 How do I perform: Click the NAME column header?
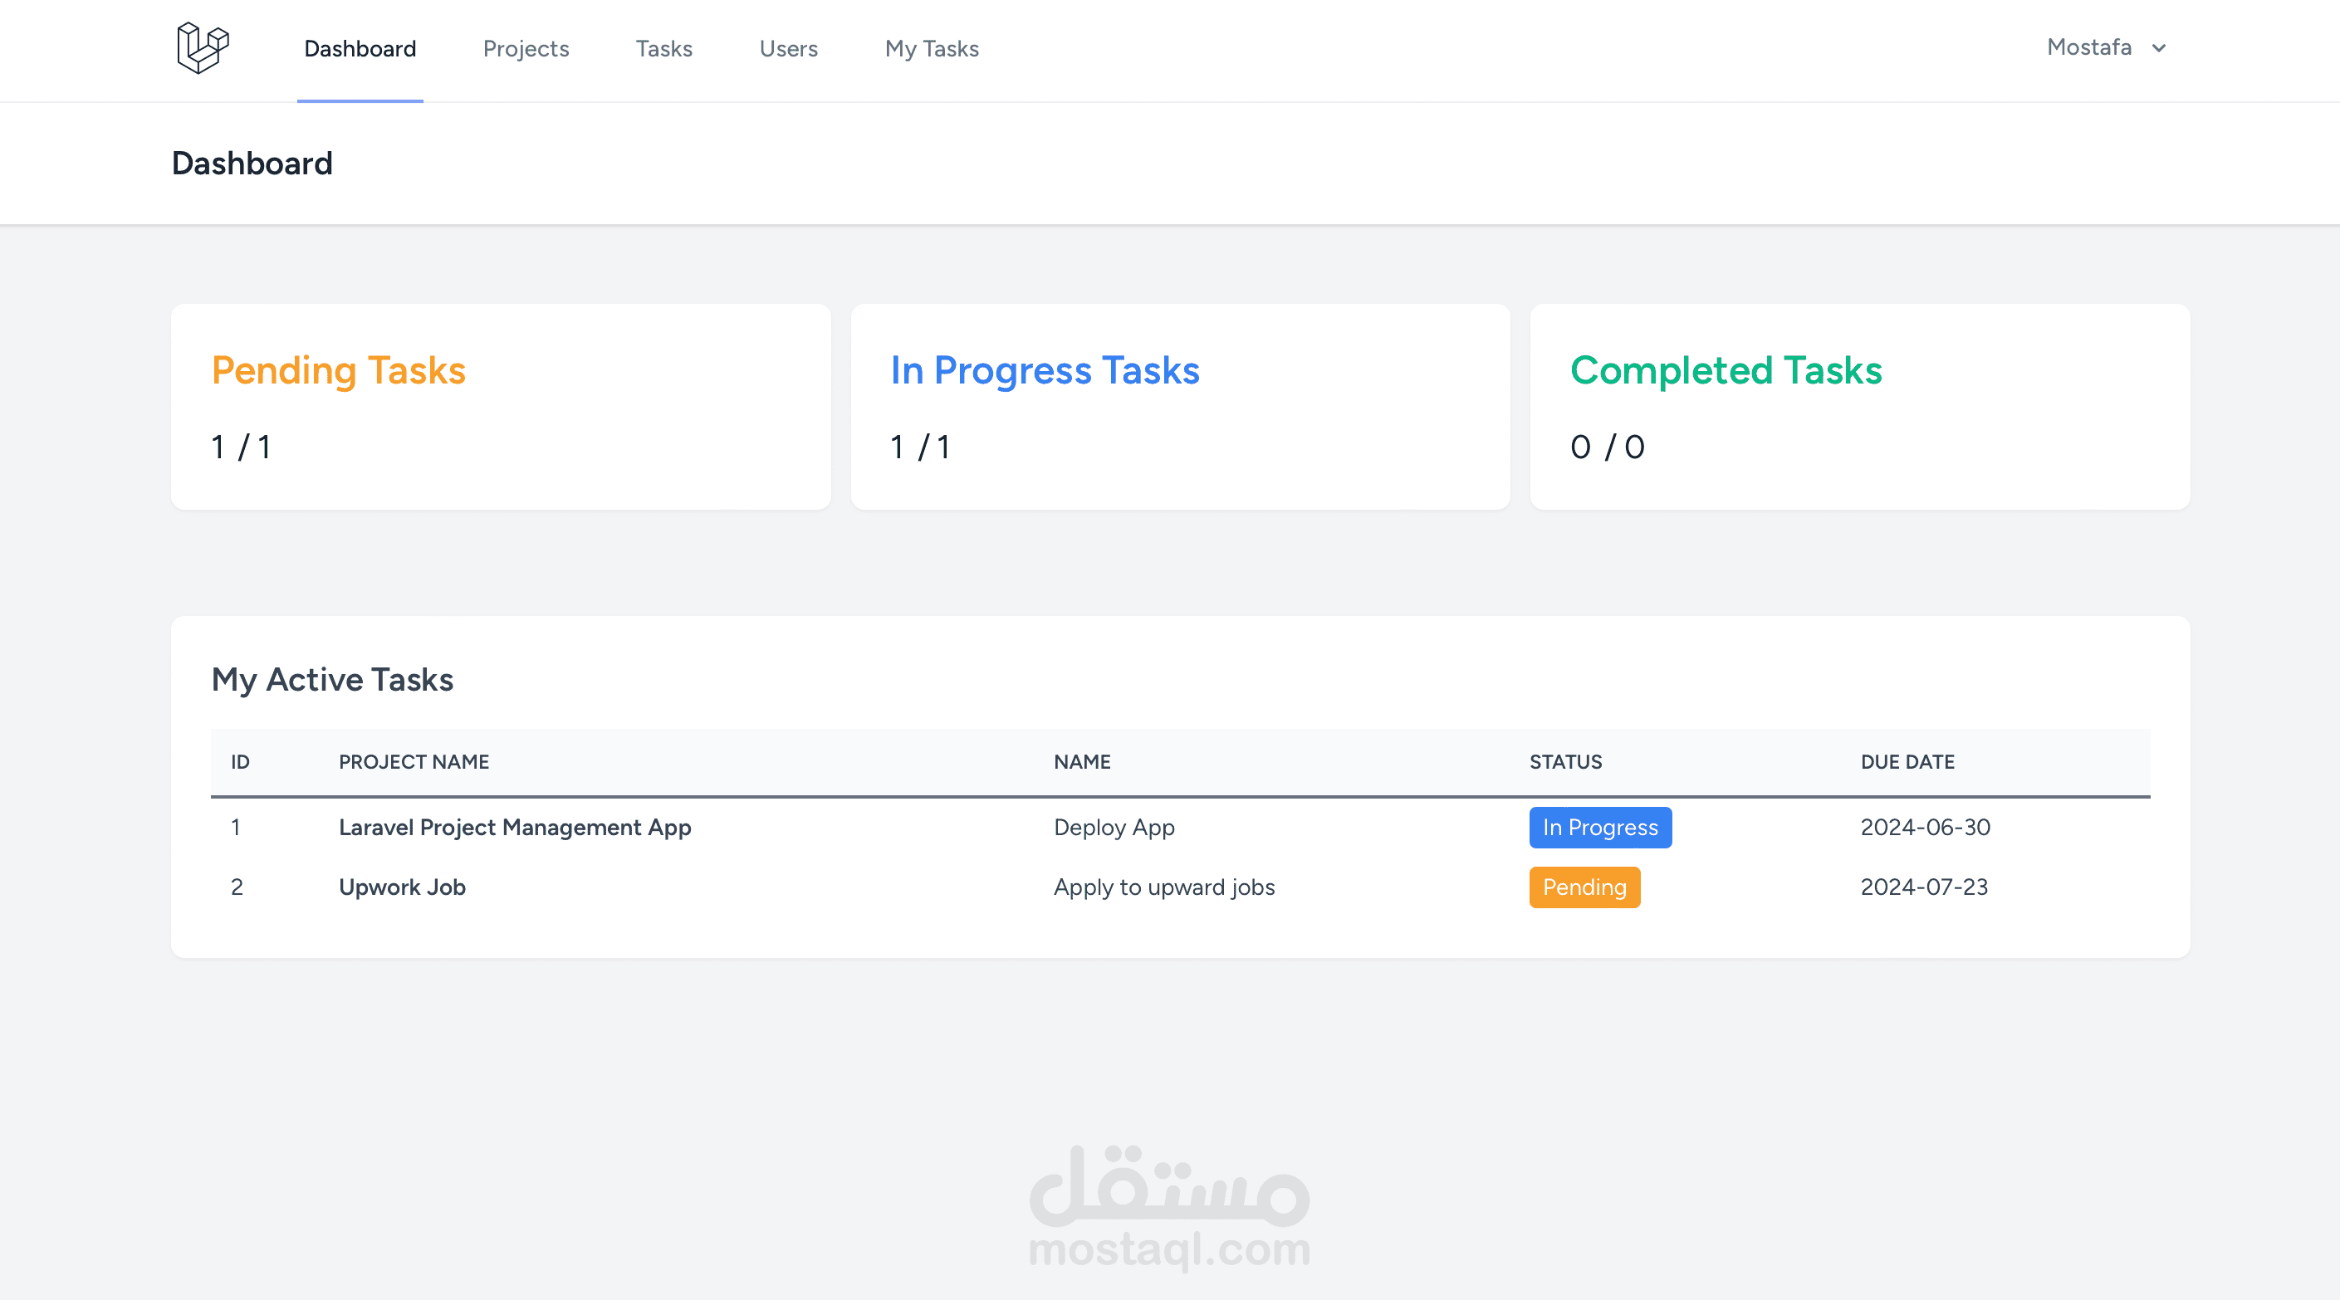point(1081,762)
